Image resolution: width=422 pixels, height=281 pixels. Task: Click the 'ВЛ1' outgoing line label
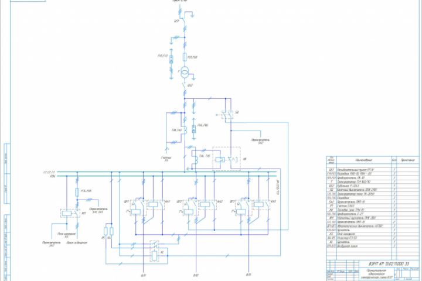tap(143, 276)
